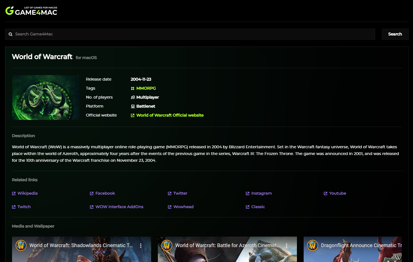Click the WoW channel icon on Shadowlands video
Viewport: 413px width, 262px height.
coord(21,245)
